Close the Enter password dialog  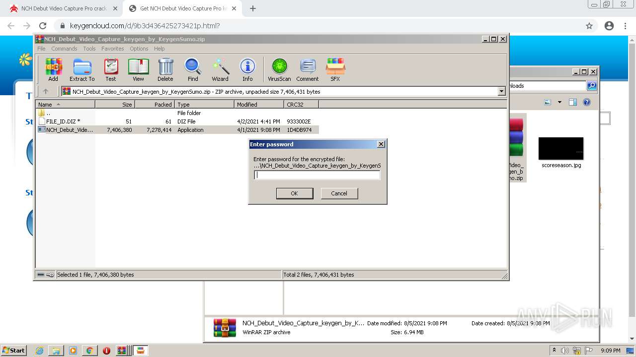[x=381, y=144]
